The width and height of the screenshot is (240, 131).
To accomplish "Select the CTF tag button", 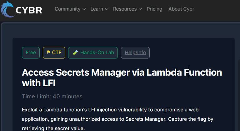I will [x=54, y=53].
